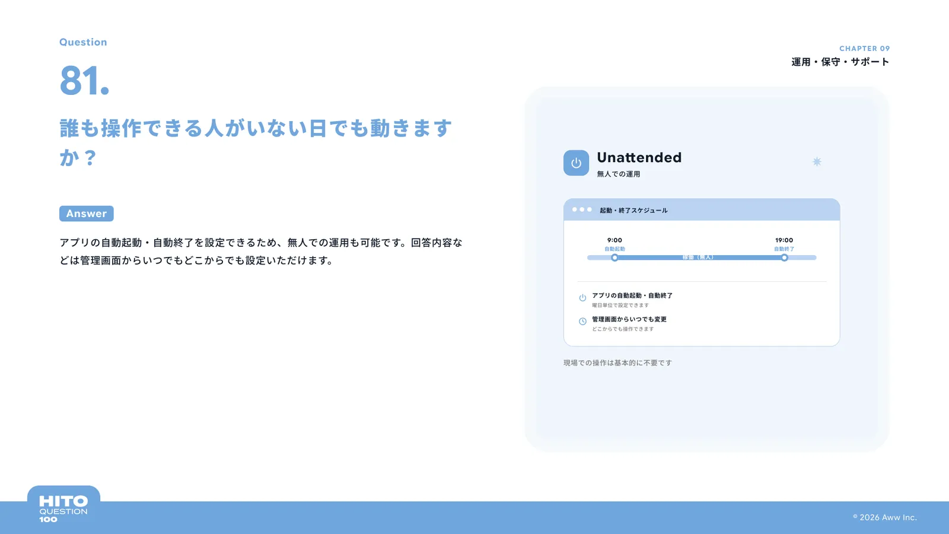Viewport: 949px width, 534px height.
Task: Click the question number 81.
Action: pyautogui.click(x=85, y=81)
